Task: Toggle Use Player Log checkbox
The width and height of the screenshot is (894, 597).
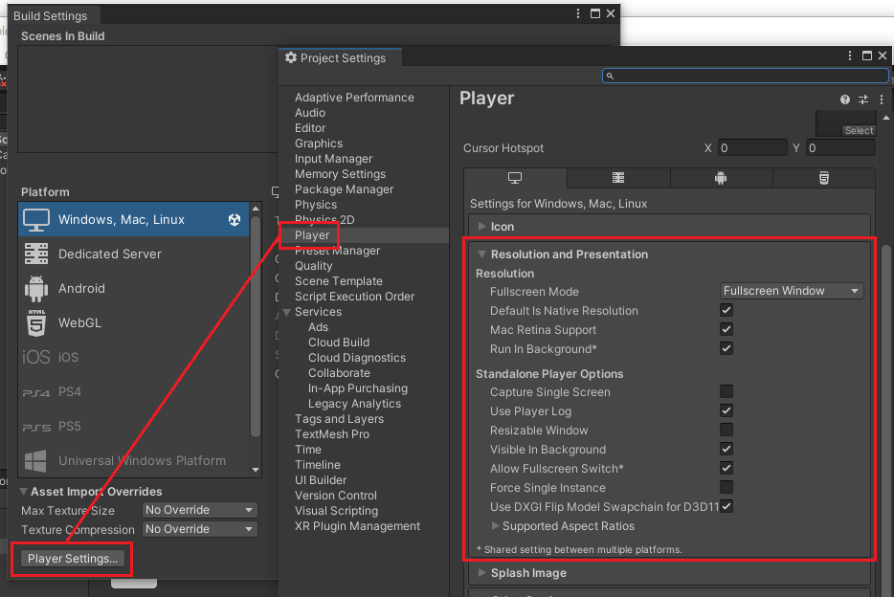Action: click(726, 410)
